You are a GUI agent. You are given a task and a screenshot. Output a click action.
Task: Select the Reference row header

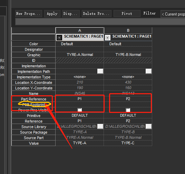[x=33, y=121]
